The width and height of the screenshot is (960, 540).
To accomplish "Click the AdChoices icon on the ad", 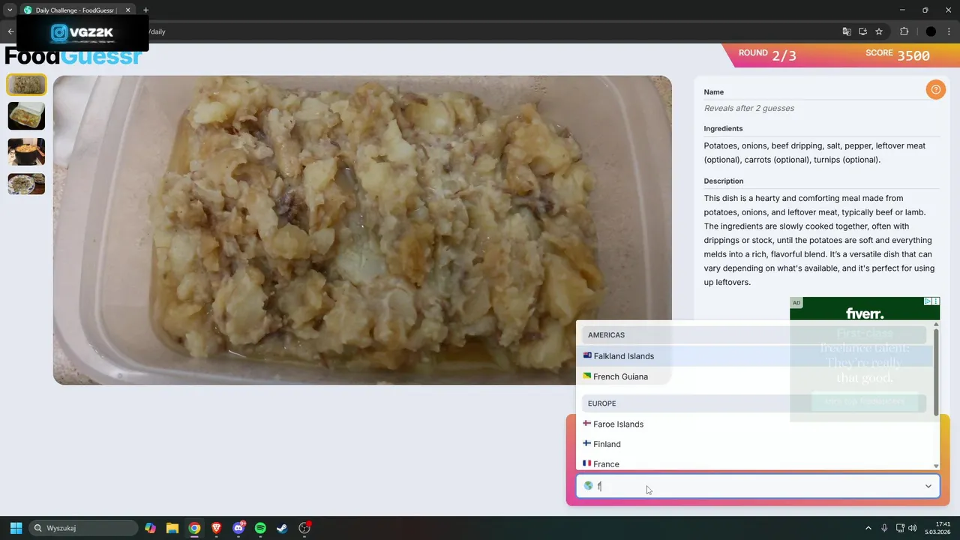I will coord(928,301).
